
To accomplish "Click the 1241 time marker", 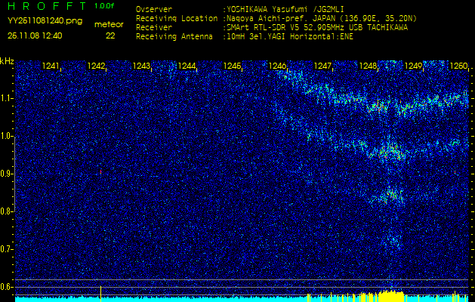I will 51,66.
